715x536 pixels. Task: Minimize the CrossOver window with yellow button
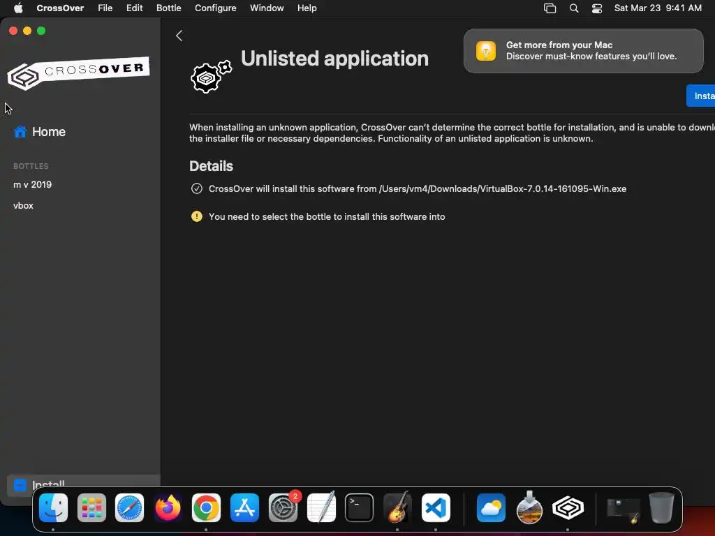point(27,31)
